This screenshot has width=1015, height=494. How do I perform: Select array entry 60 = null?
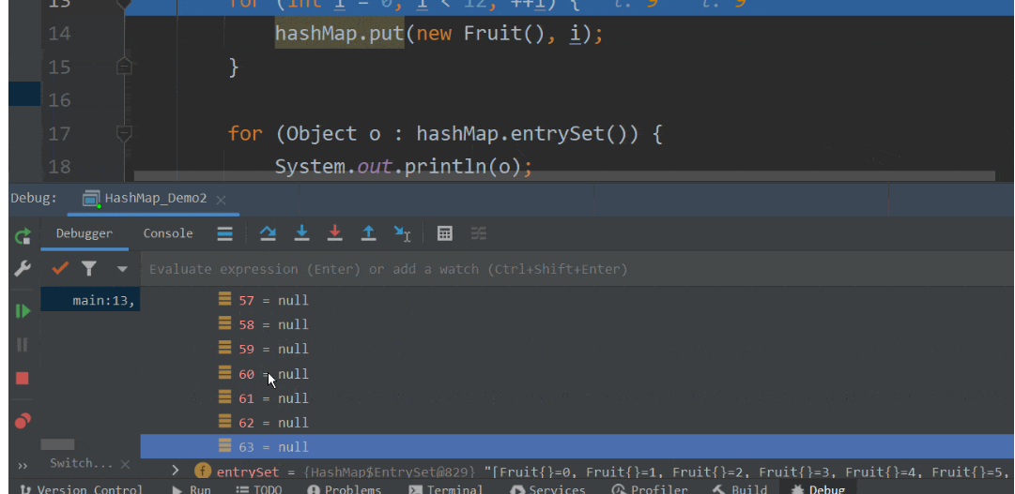273,374
